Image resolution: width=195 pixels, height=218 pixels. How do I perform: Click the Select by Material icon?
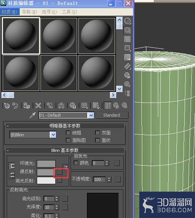tap(127, 84)
